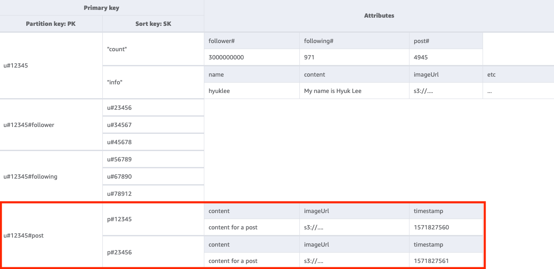
Task: Click the "My name is Hyuk Lee" content cell
Action: [332, 91]
